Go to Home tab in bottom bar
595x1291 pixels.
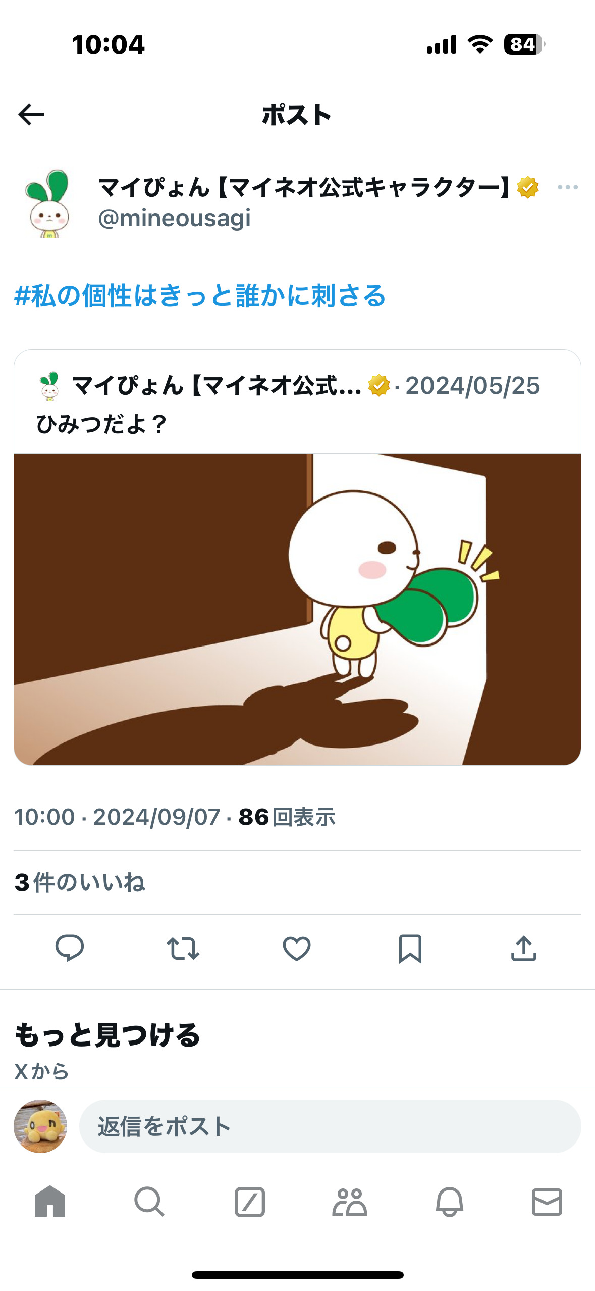pyautogui.click(x=50, y=1202)
